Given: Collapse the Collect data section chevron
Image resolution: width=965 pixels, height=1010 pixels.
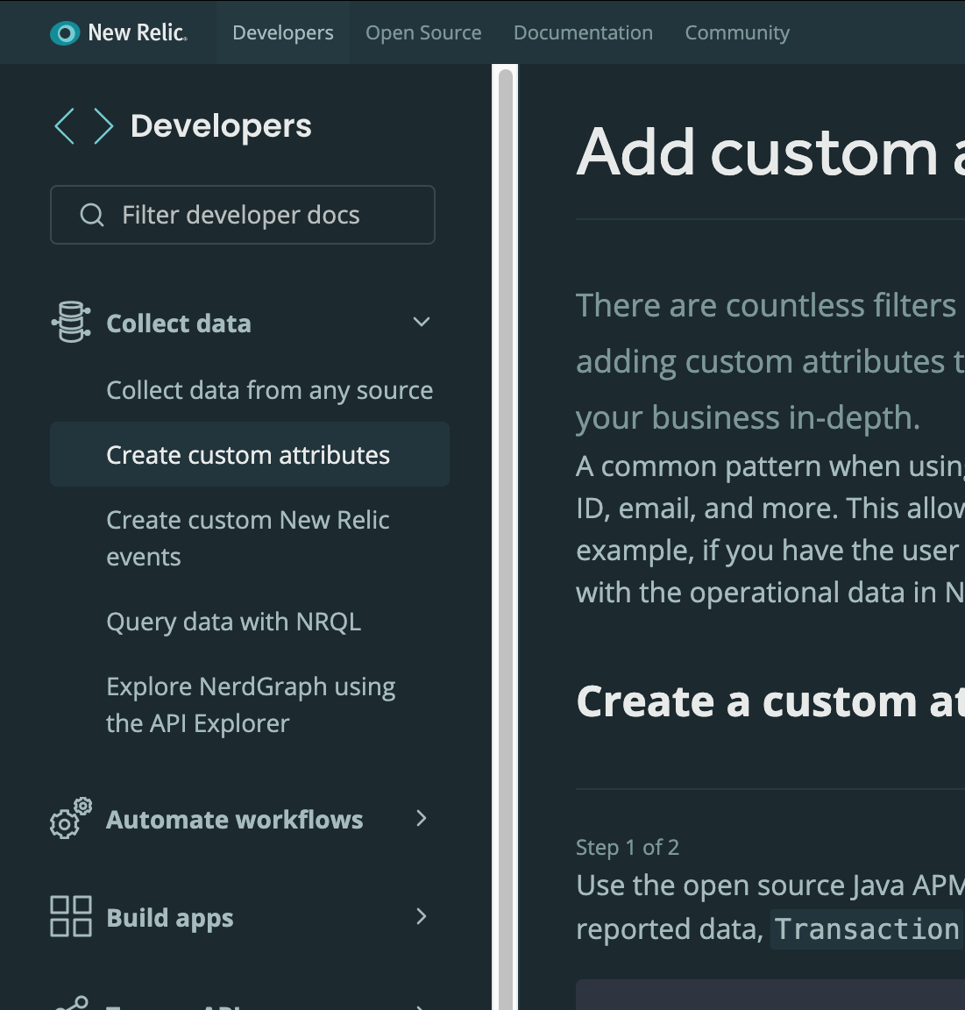Looking at the screenshot, I should tap(422, 322).
